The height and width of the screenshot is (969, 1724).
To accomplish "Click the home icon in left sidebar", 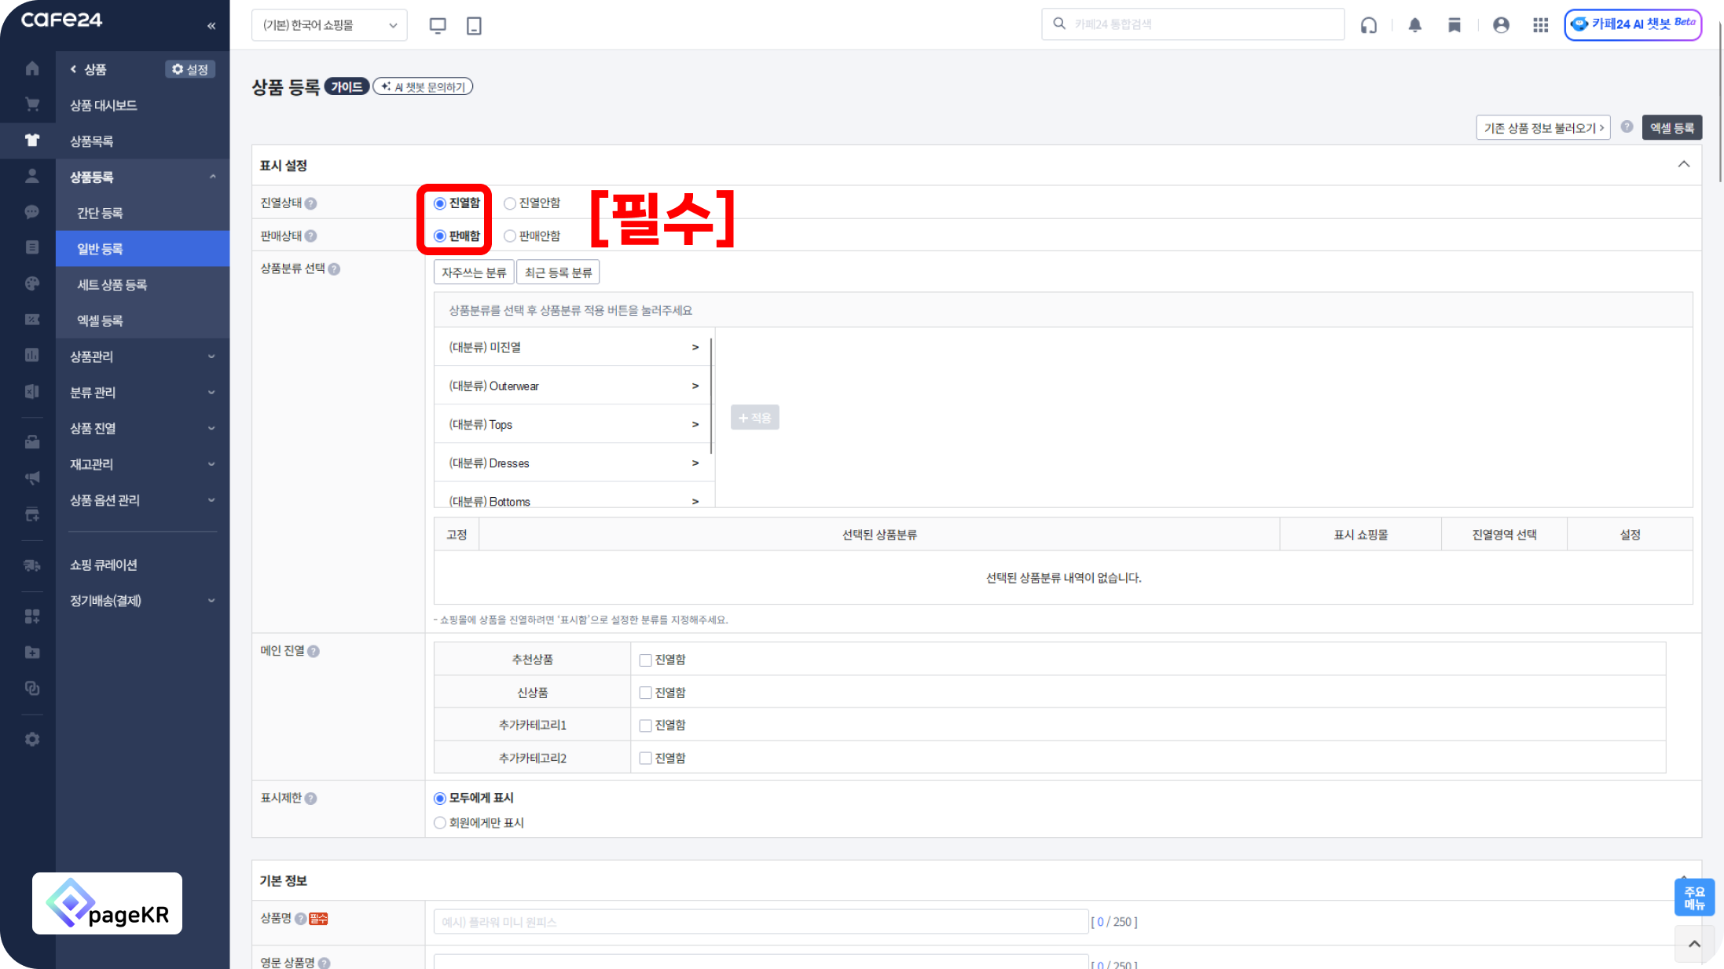I will tap(32, 69).
